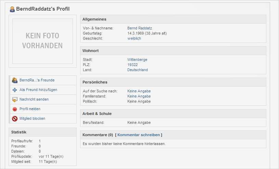Open BerndRa...'s Freunde list
The width and height of the screenshot is (279, 169).
click(x=37, y=80)
